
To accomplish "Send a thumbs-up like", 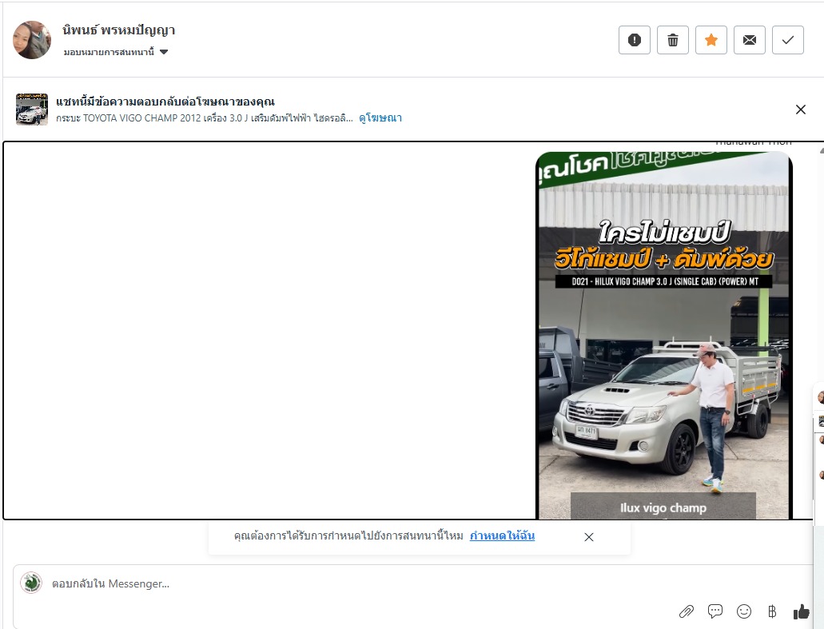I will coord(801,611).
